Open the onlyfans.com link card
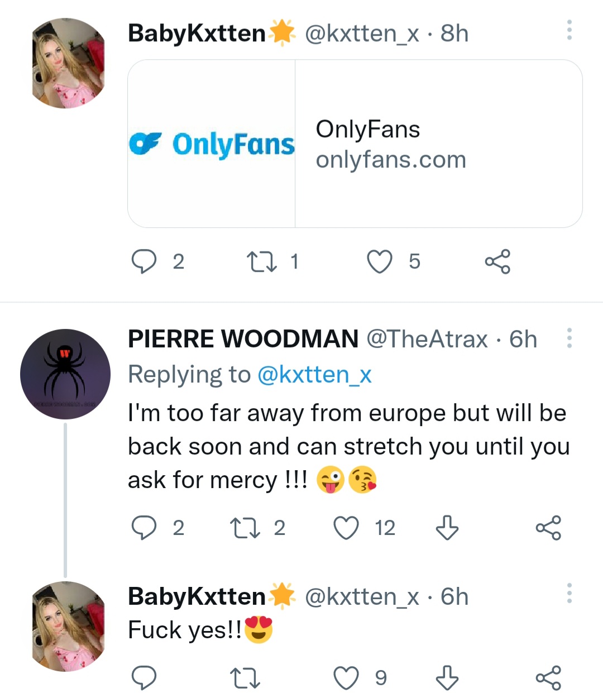 355,144
